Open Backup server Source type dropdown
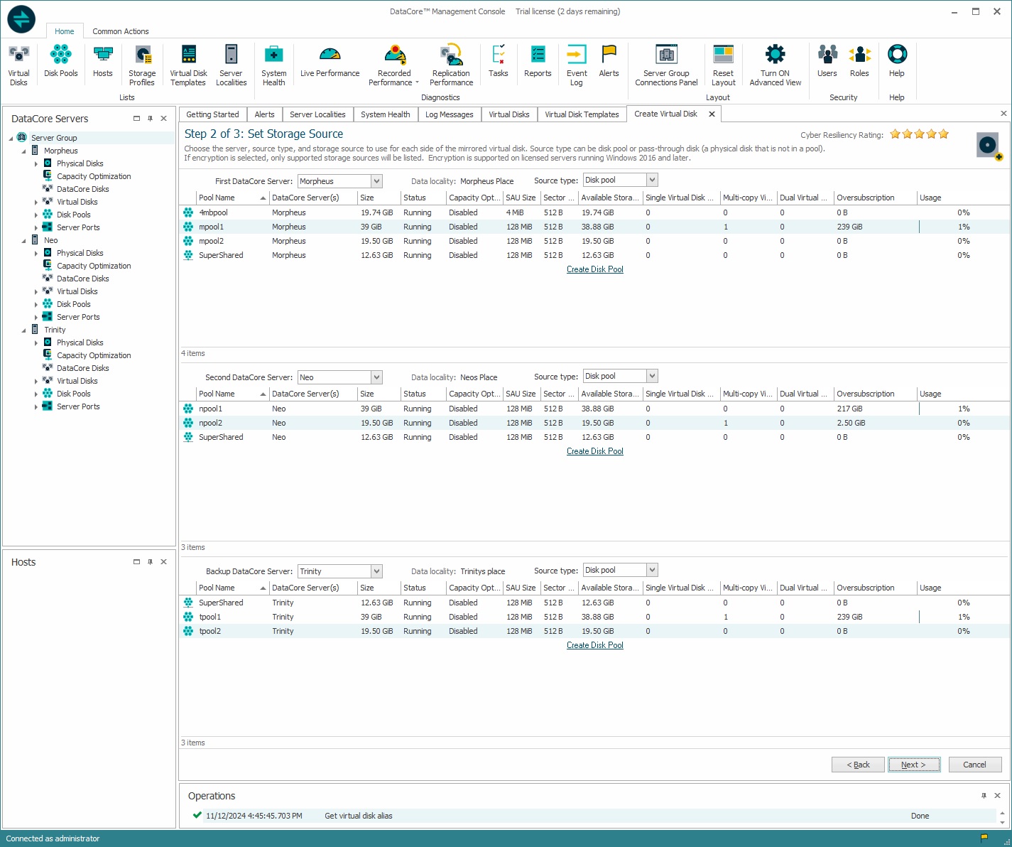 (x=652, y=570)
